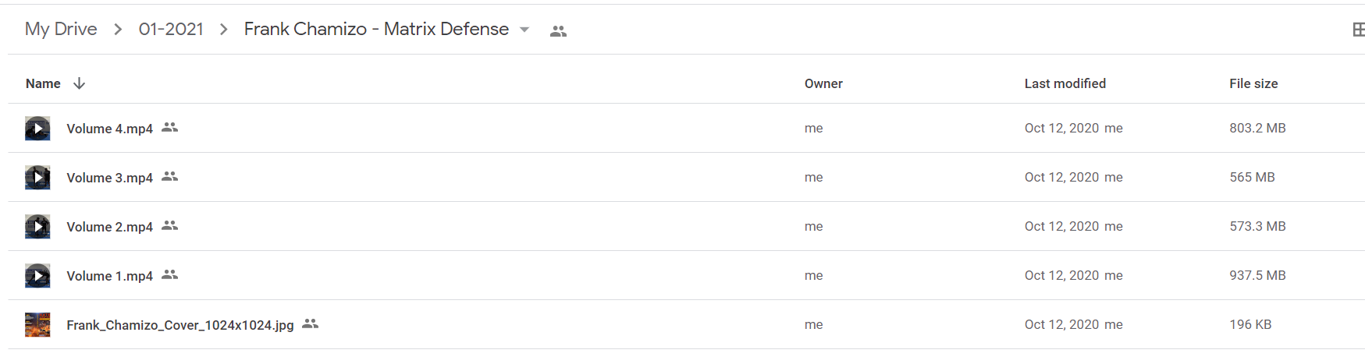1365x364 pixels.
Task: Click the Frank Chamizo - Matrix Defense folder title
Action: point(376,29)
